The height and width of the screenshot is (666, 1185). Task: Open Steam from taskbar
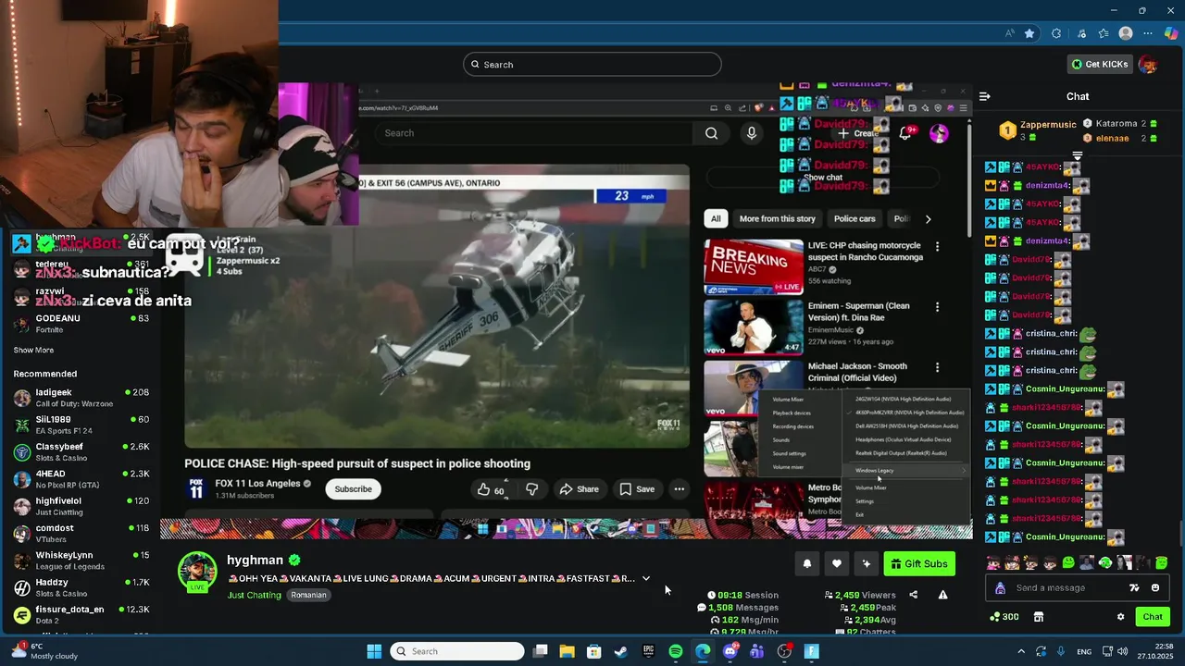[621, 651]
